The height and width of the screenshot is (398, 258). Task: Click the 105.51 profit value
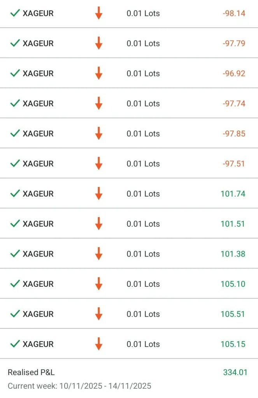(x=233, y=314)
